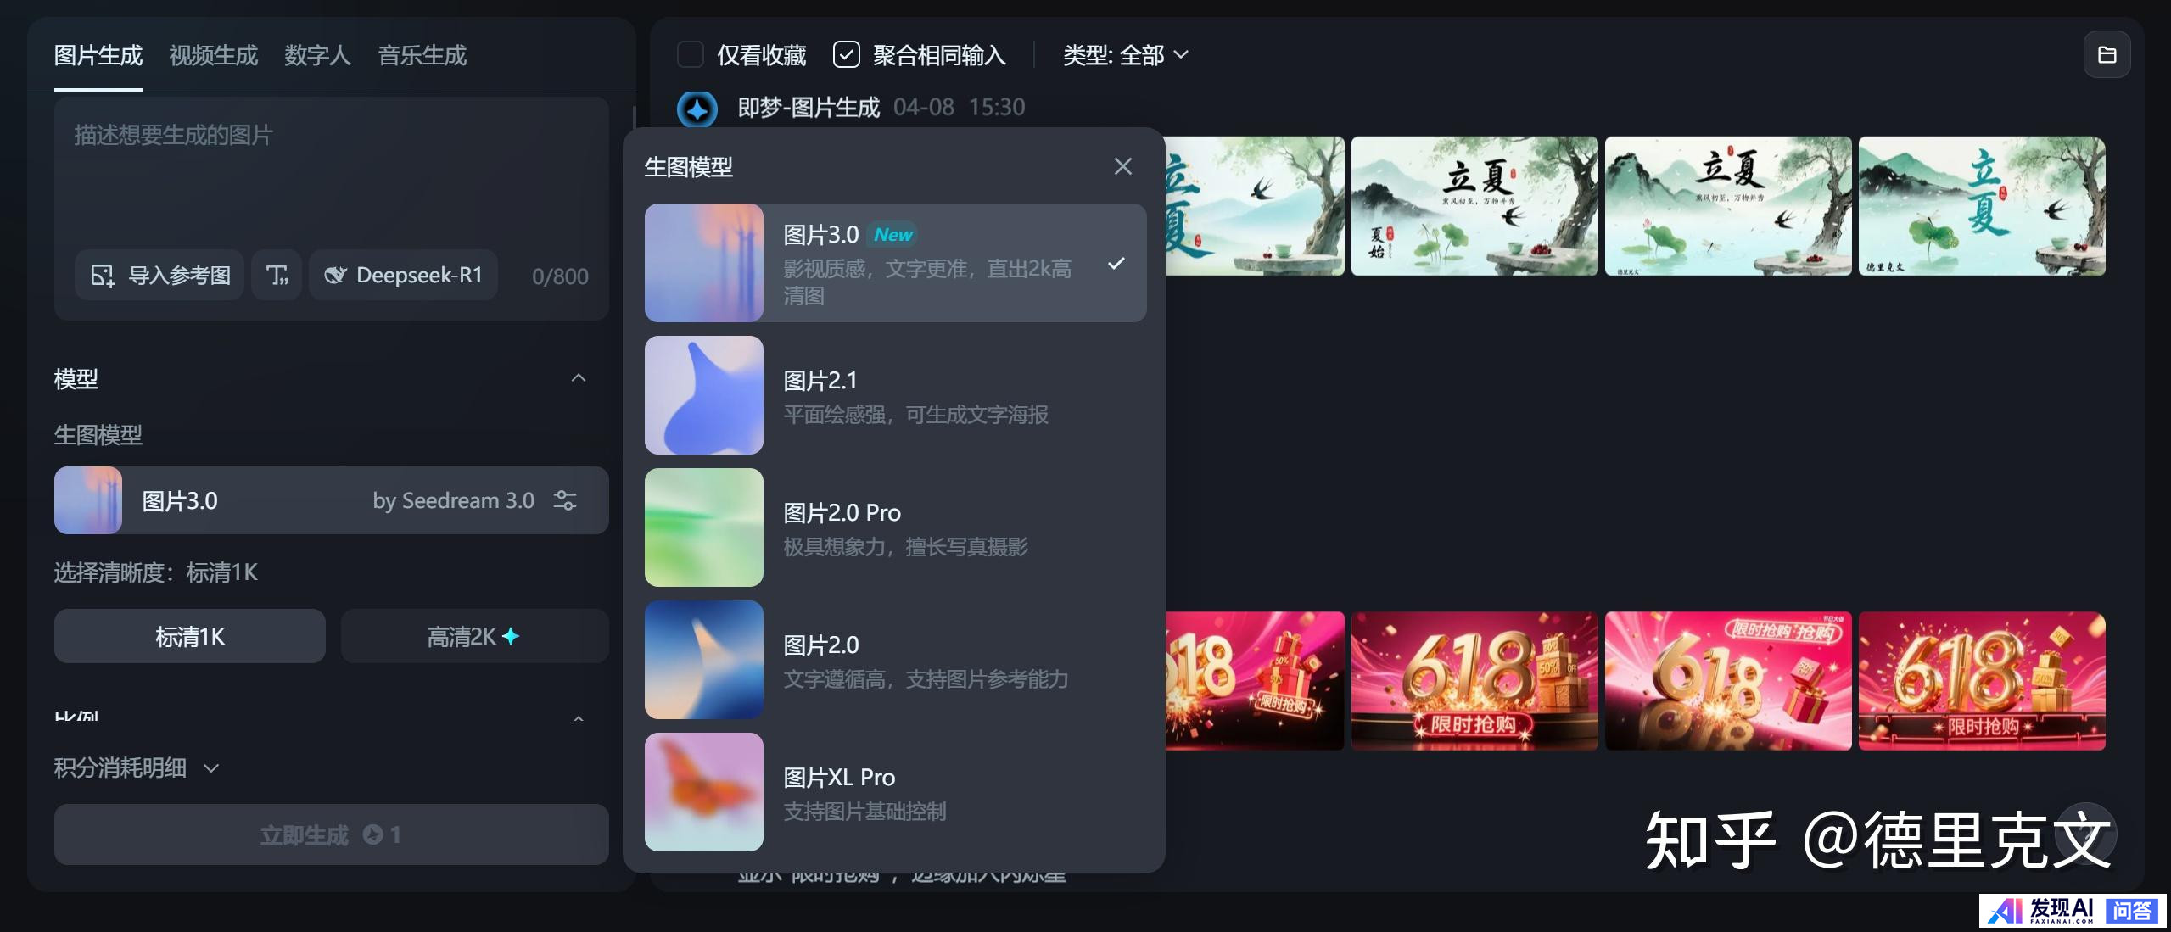This screenshot has width=2171, height=932.
Task: Click the 图片3.0 model thumbnail in the popup
Action: (704, 263)
